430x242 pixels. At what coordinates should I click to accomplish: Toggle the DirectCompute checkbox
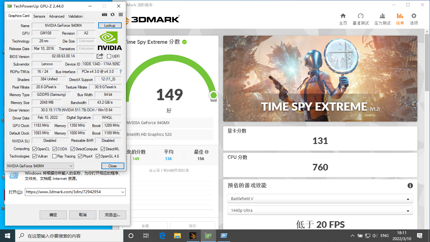(72, 149)
